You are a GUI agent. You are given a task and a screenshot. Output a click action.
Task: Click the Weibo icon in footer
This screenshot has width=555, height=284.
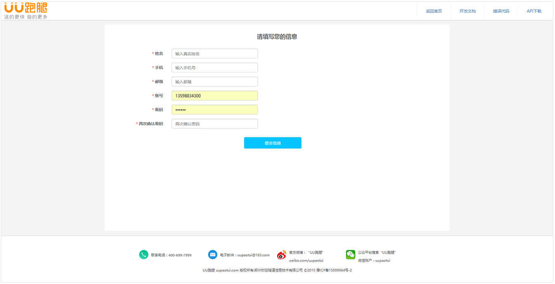282,255
